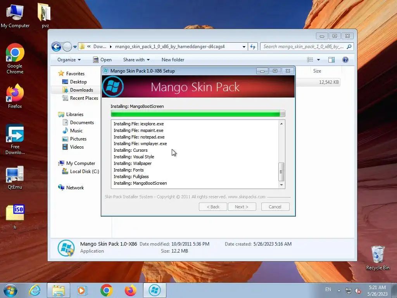Select Libraries in navigation pane
Screen dimensions: 397x298
71,114
